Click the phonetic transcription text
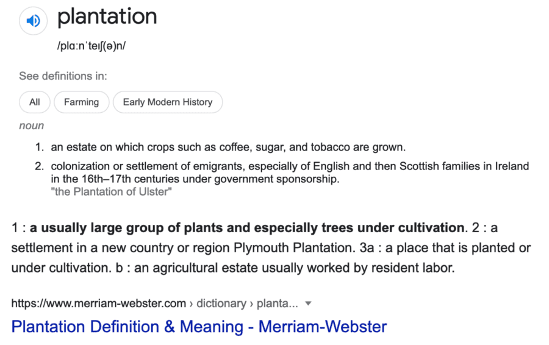The height and width of the screenshot is (345, 549). point(91,46)
